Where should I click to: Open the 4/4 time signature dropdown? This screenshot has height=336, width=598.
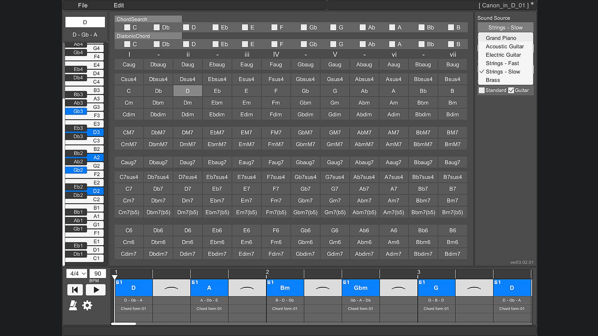pyautogui.click(x=77, y=273)
